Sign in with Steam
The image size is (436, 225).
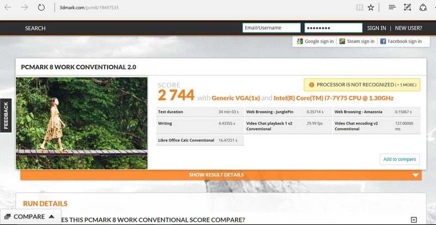click(x=356, y=41)
